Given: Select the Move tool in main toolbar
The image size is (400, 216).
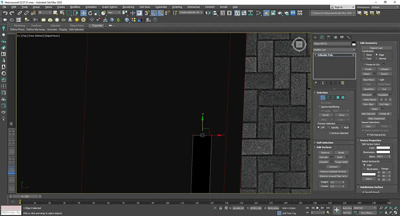Looking at the screenshot, I should [x=83, y=13].
